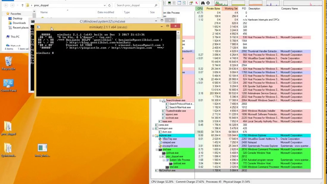Click the search magnifier icon in File Explorer
Viewport: 327px width, 184px height.
pos(156,5)
